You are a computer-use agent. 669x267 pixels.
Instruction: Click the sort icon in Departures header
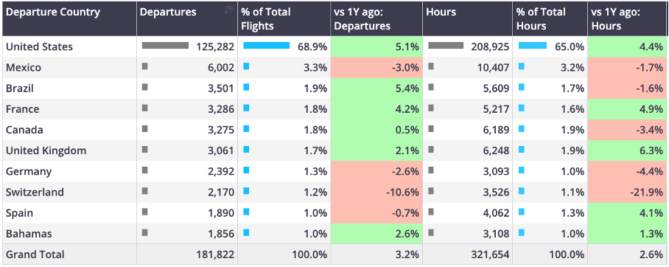[x=230, y=10]
